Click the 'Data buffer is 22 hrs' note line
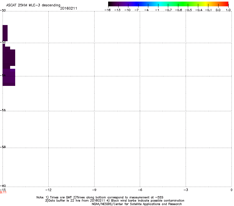Screen dimensions: 234x206 (114, 201)
